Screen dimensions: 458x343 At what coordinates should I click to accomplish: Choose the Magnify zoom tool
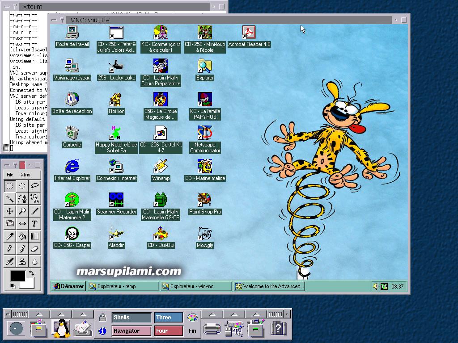tap(22, 211)
